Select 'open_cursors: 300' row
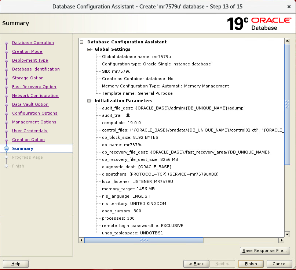 pos(121,211)
